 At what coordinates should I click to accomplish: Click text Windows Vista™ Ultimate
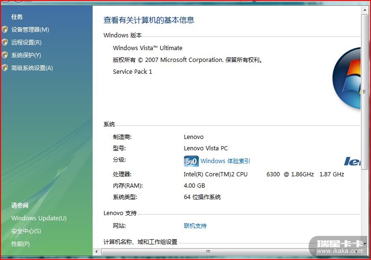[x=147, y=48]
